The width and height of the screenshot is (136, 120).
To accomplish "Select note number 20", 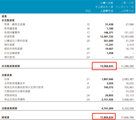I will coord(88,41).
